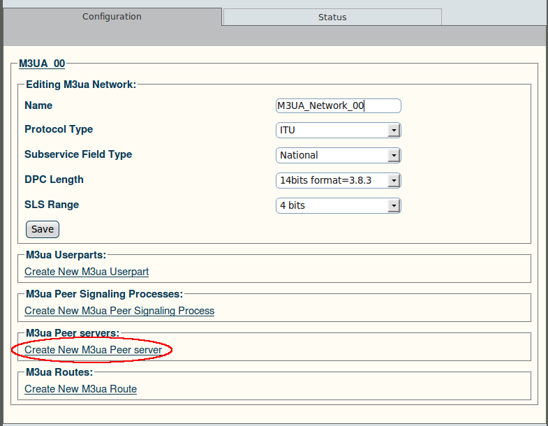Click the DPC Length label
The image size is (548, 426).
(x=54, y=179)
